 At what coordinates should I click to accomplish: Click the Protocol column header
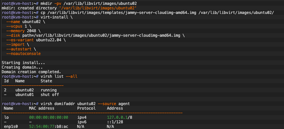pos(86,108)
